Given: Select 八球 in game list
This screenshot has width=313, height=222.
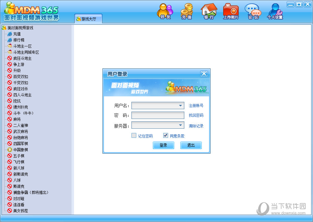Looking at the screenshot, I should [17, 180].
